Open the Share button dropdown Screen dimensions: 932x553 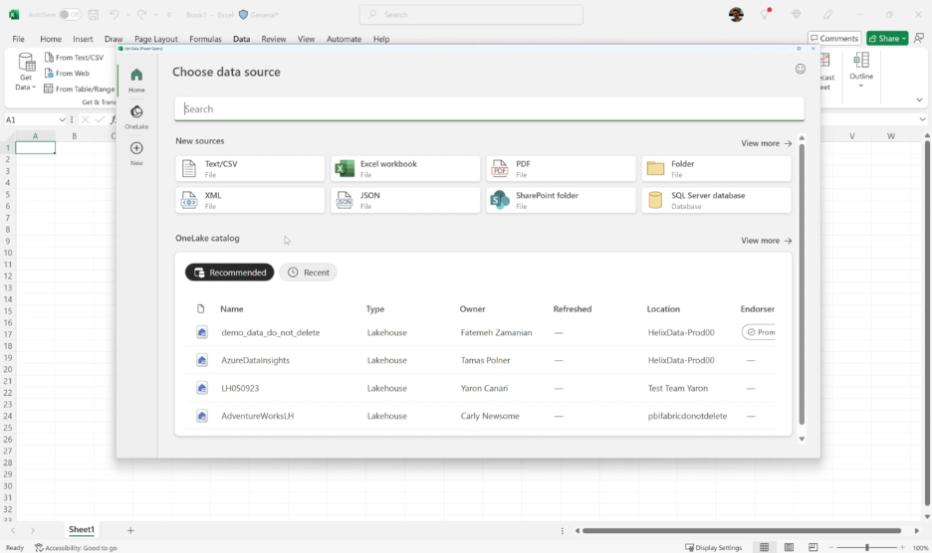click(x=904, y=39)
